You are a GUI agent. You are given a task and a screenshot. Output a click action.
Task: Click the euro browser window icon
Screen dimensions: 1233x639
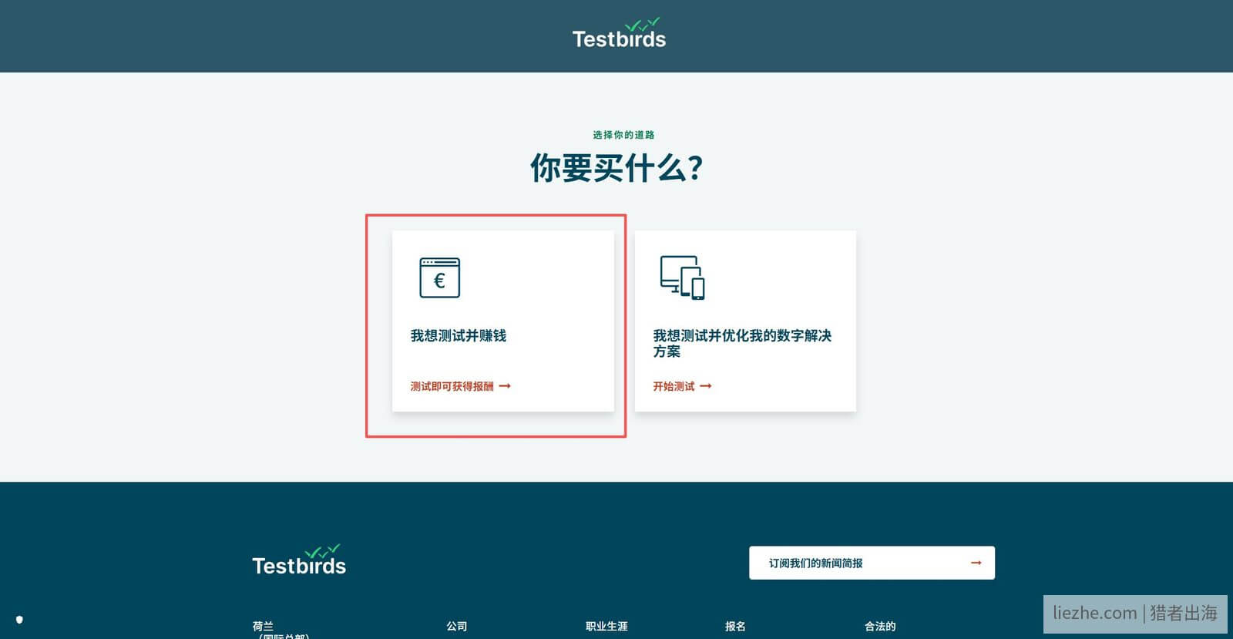point(439,277)
